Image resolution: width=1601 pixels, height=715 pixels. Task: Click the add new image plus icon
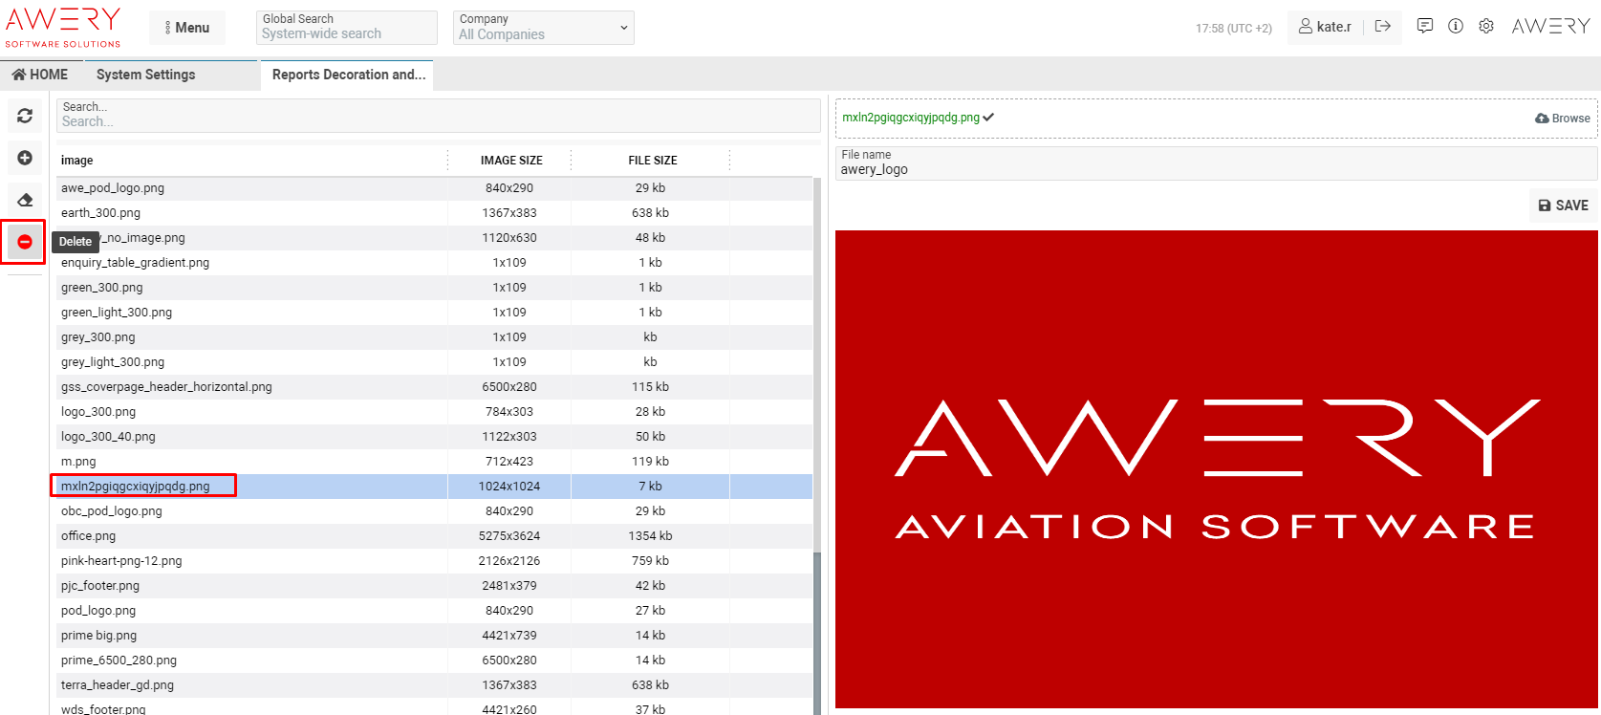(x=25, y=158)
